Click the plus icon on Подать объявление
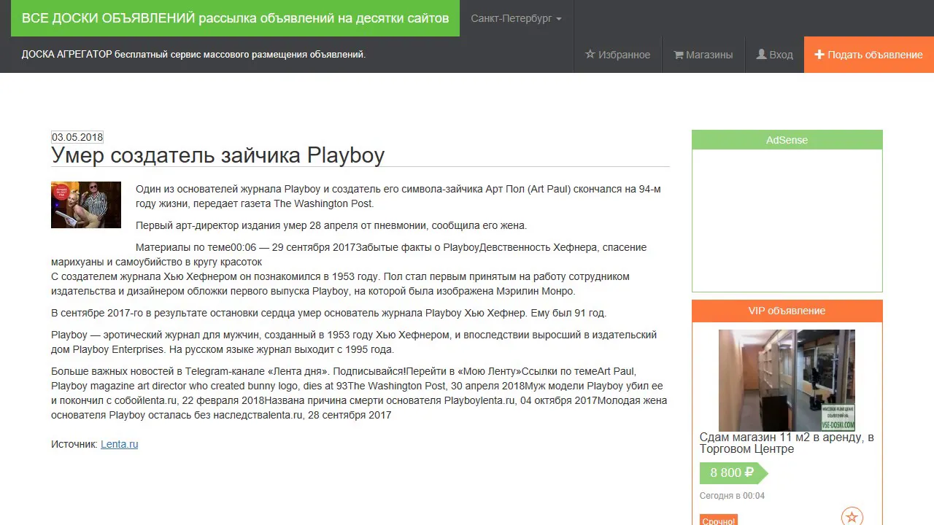 click(x=819, y=55)
